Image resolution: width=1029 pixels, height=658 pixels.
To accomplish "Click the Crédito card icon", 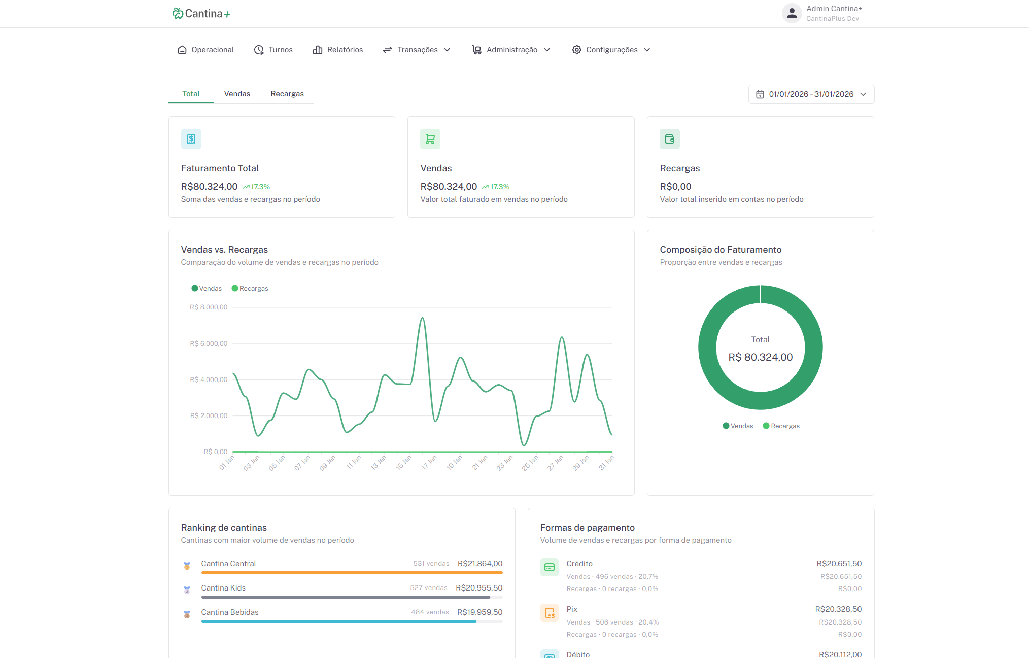I will (550, 567).
